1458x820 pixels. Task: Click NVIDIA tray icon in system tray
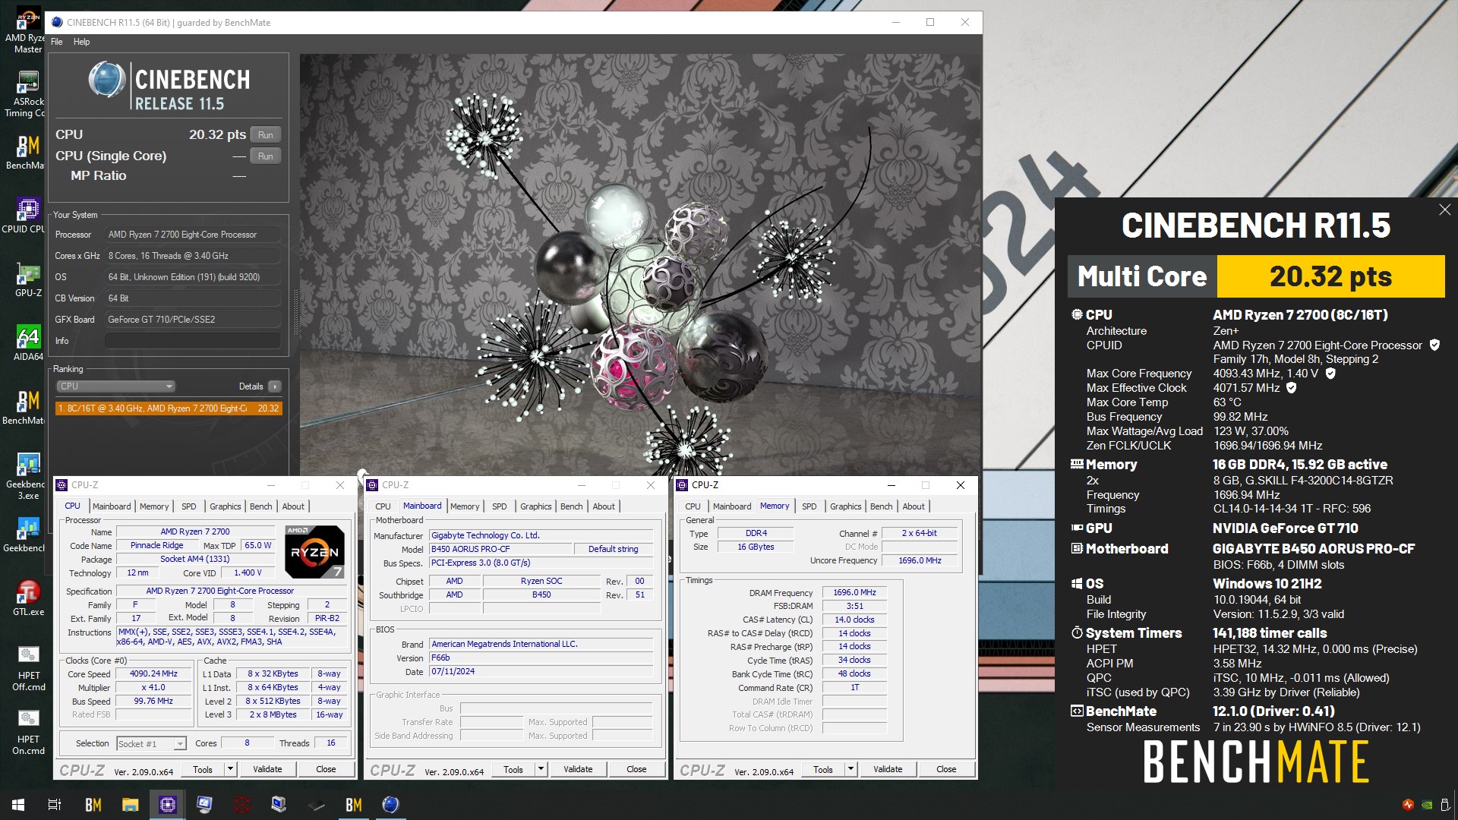coord(1427,805)
